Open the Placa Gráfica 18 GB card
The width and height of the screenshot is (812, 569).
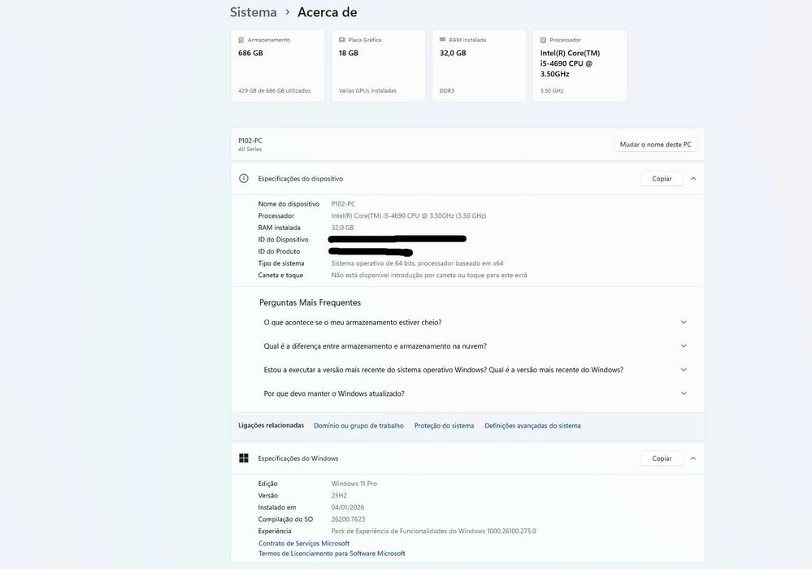[378, 65]
